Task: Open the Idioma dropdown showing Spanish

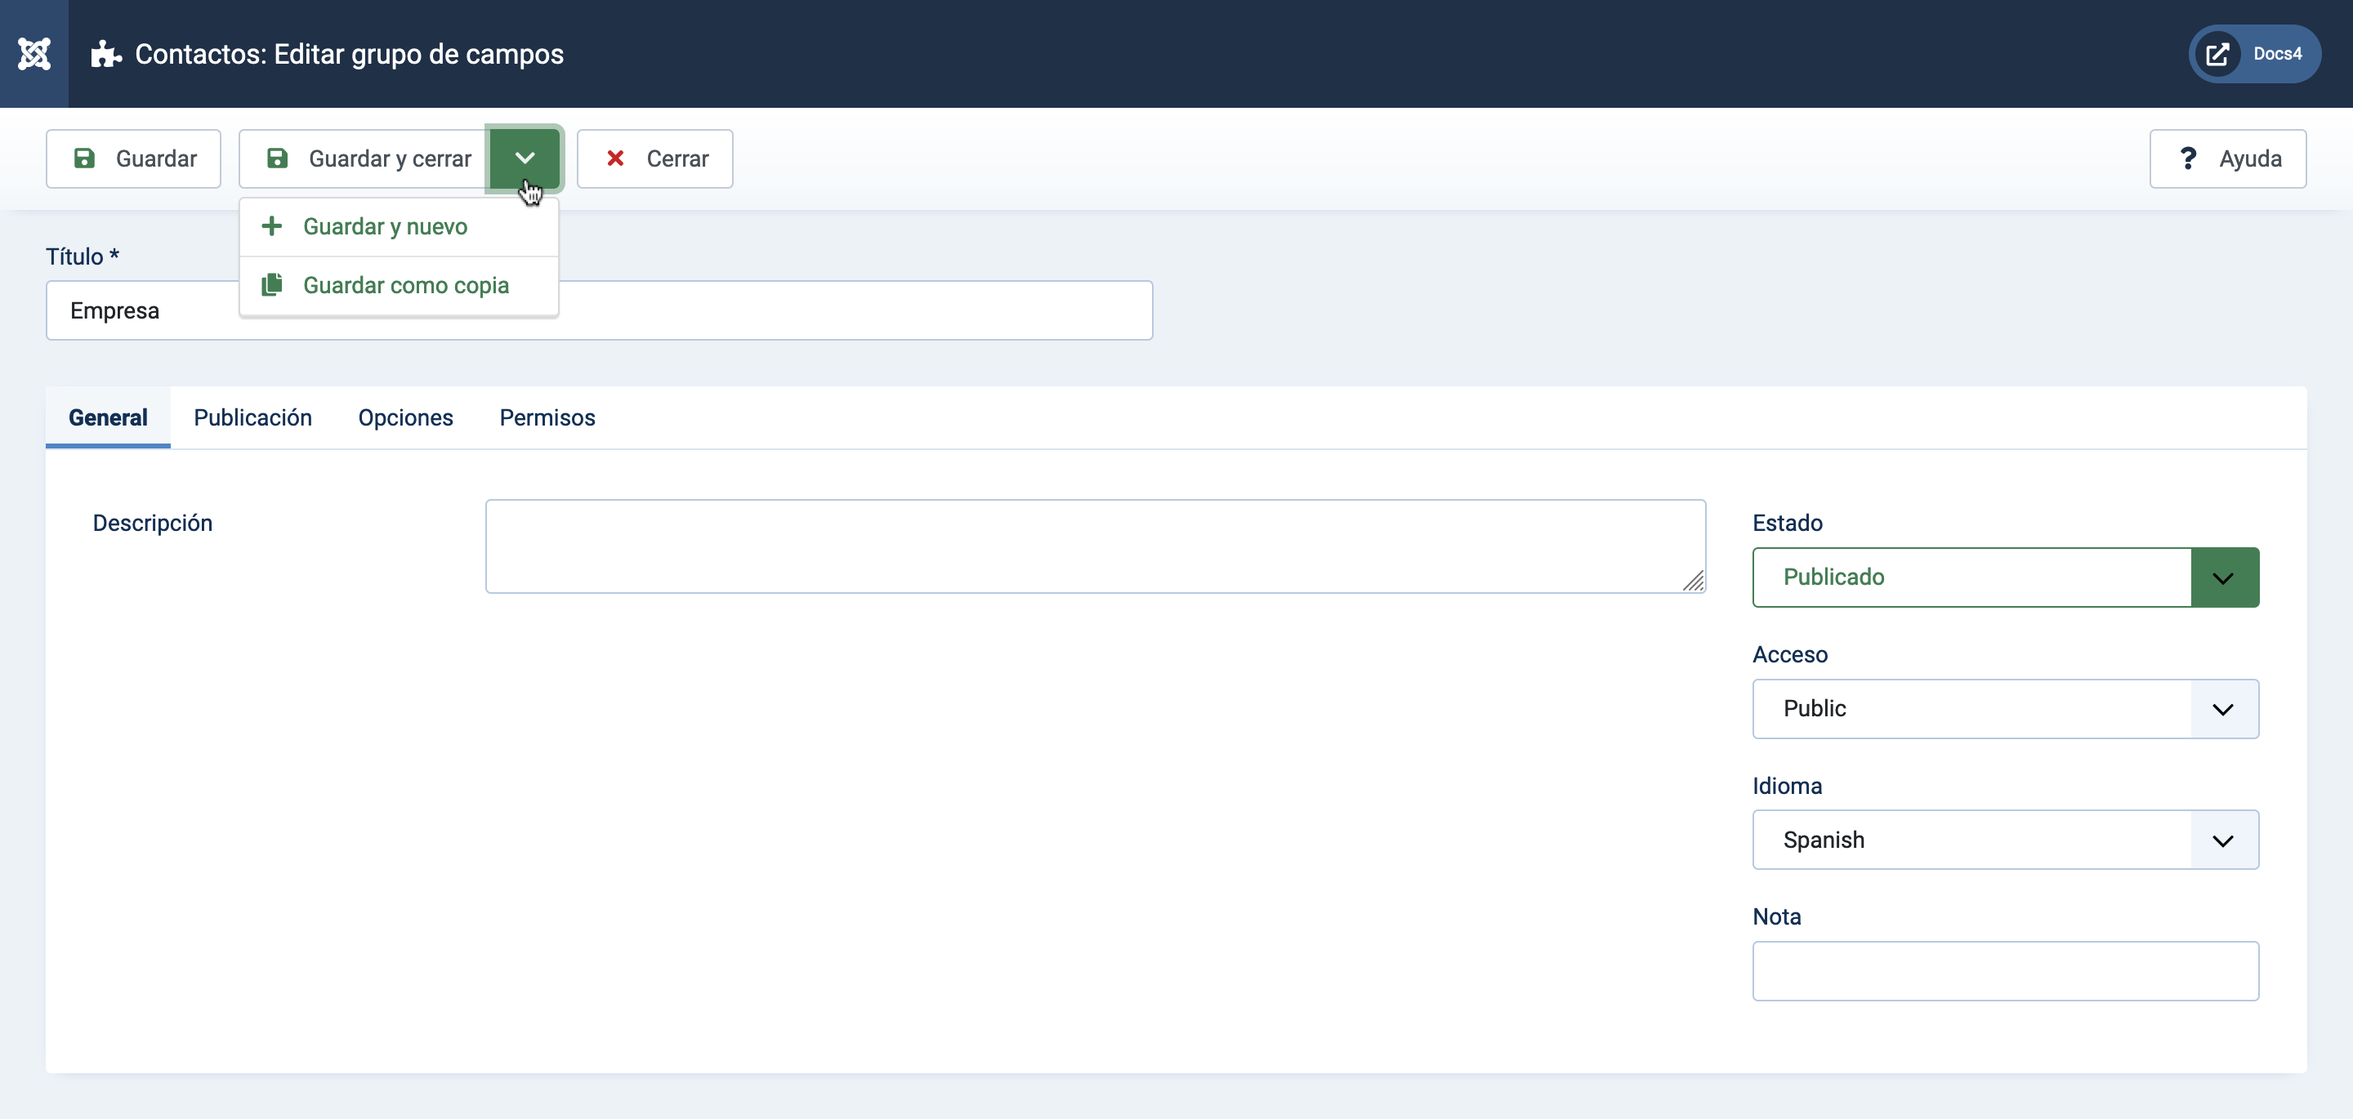Action: pos(2005,840)
